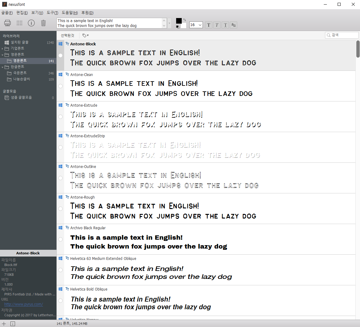Screen dimensions: 360x327
Task: Click the 기업폰트 folder icon
Action: (7, 49)
